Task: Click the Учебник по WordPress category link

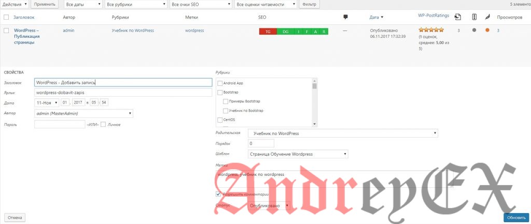Action: (133, 31)
